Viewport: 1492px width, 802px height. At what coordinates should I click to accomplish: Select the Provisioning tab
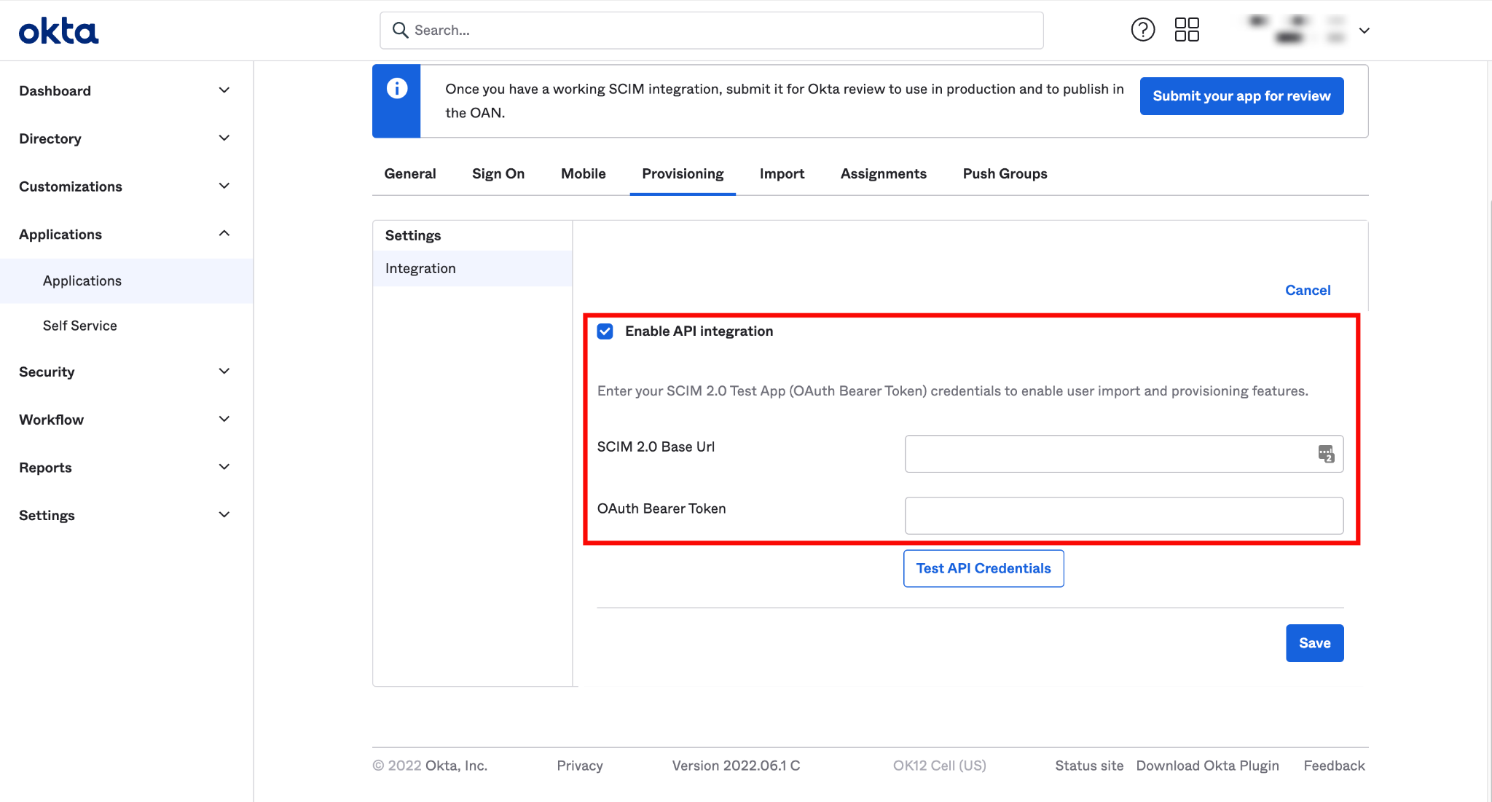(683, 173)
